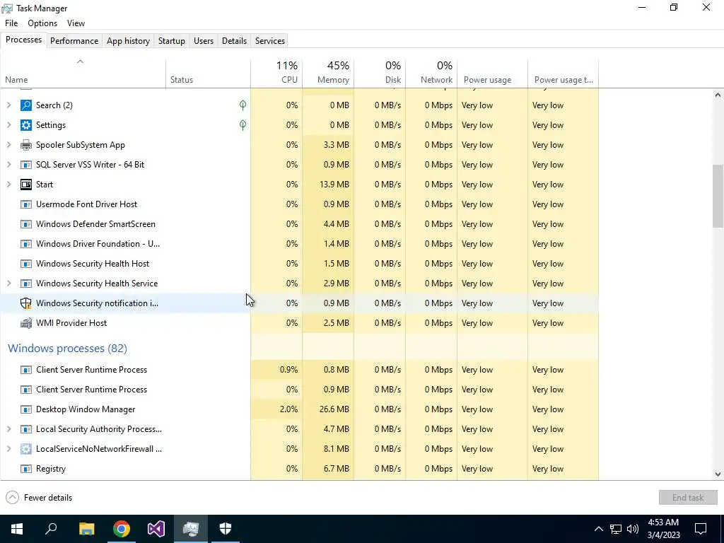Click the Windows Security notification shield icon
The height and width of the screenshot is (543, 724).
point(26,303)
